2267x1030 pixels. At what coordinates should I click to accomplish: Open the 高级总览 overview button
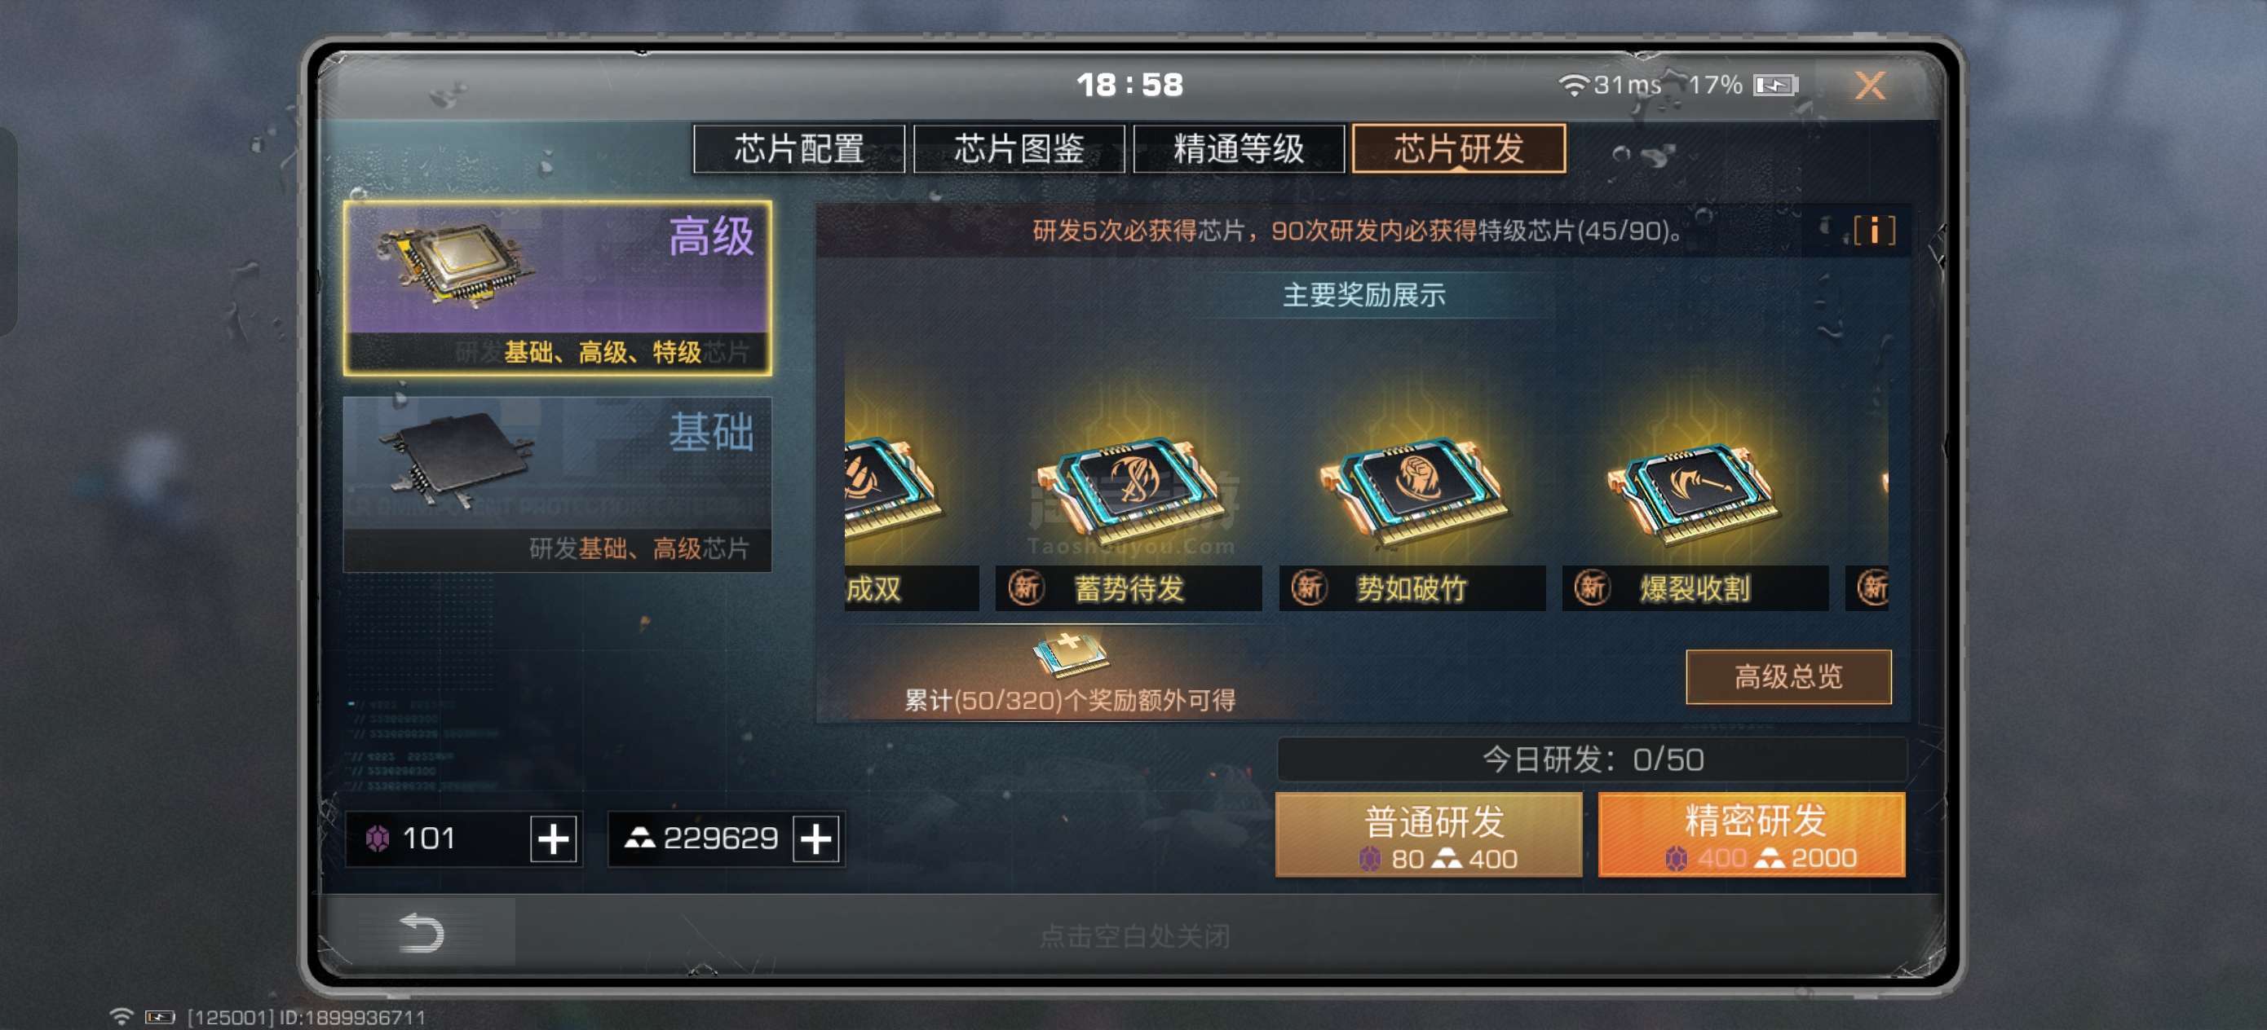tap(1788, 676)
